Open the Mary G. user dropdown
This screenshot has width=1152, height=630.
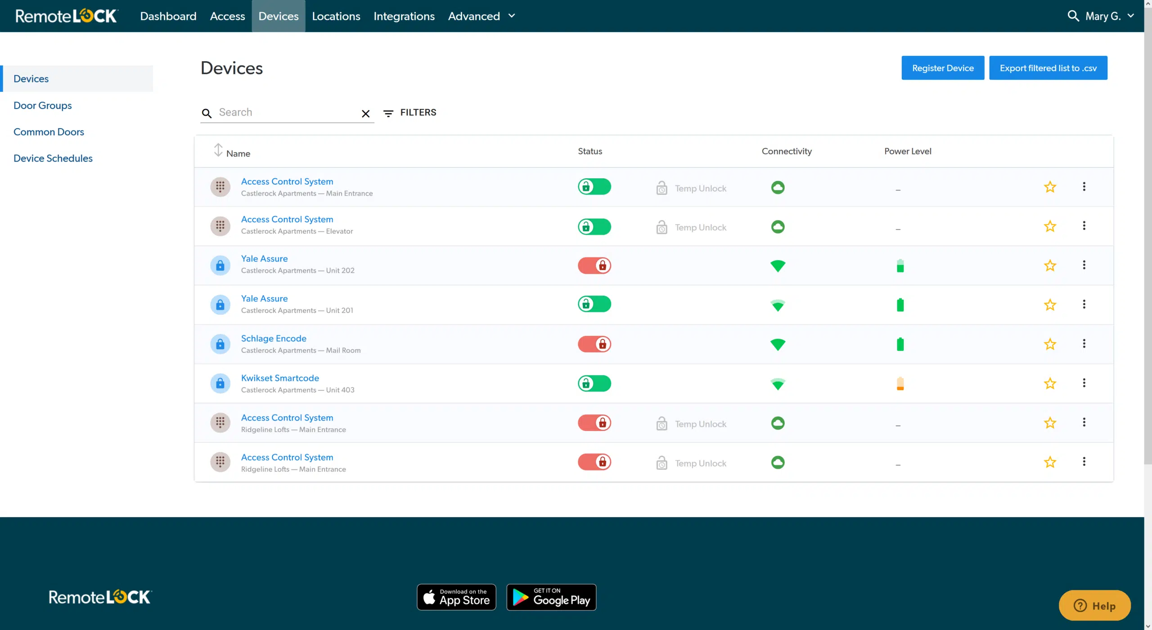(1110, 16)
